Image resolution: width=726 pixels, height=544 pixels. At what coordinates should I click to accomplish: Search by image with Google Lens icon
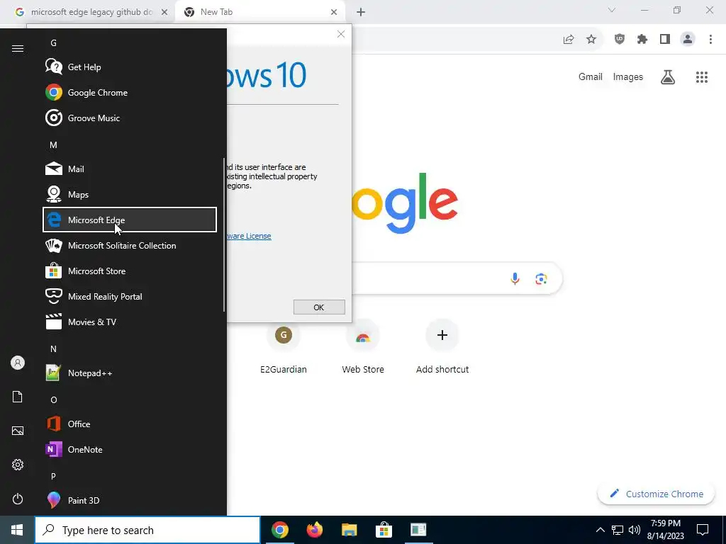point(541,278)
